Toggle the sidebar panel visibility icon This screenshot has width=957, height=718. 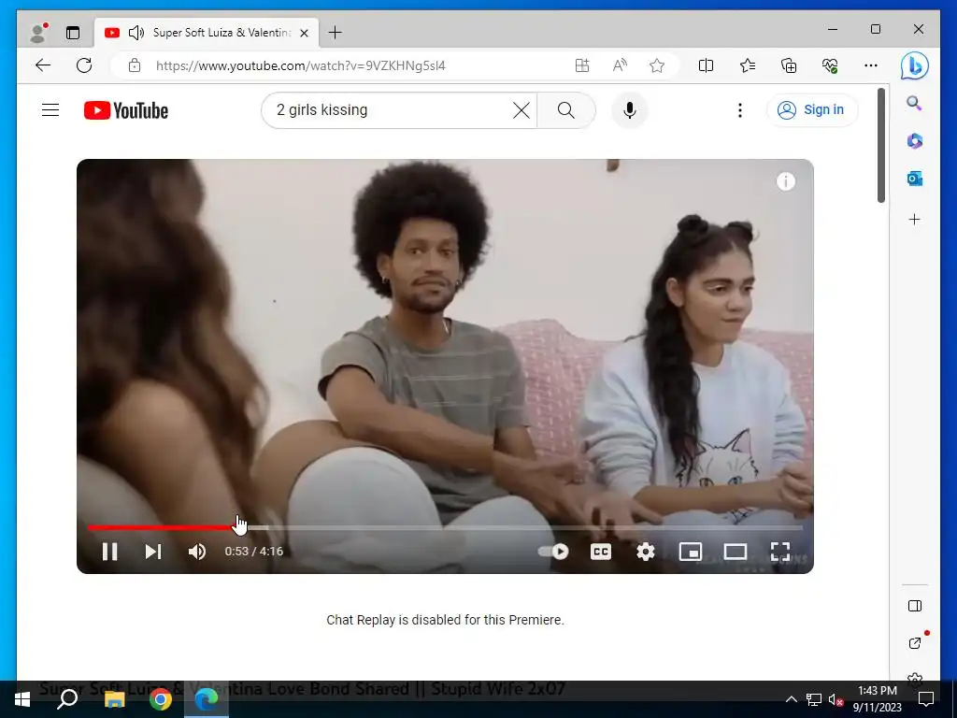[915, 606]
